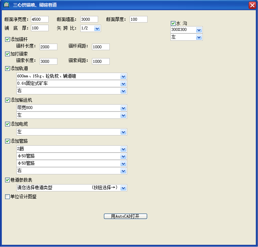Enable the 单位设计图签 checkbox
This screenshot has height=247, width=258.
coord(8,197)
